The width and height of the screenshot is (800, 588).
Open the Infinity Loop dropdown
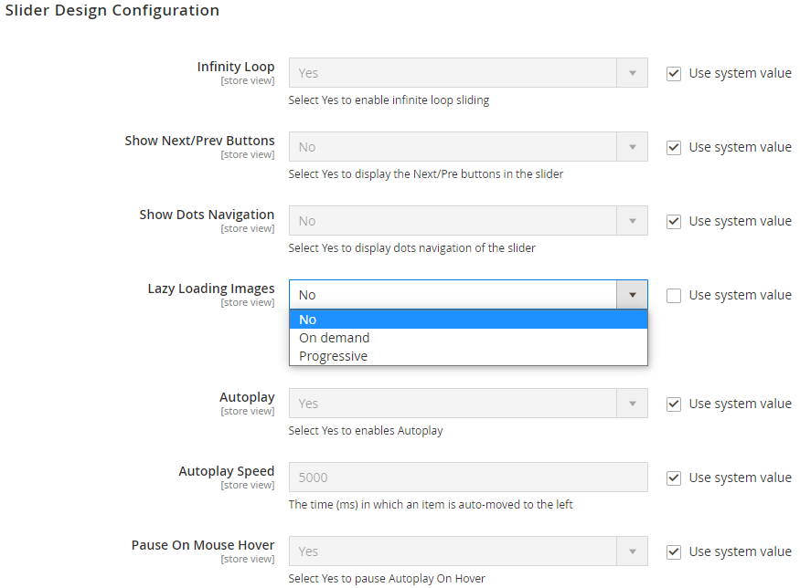[x=468, y=73]
